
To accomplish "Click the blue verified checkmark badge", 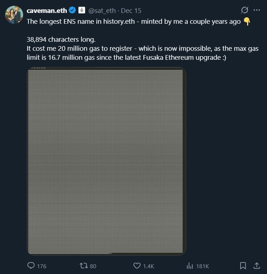I will [x=73, y=11].
